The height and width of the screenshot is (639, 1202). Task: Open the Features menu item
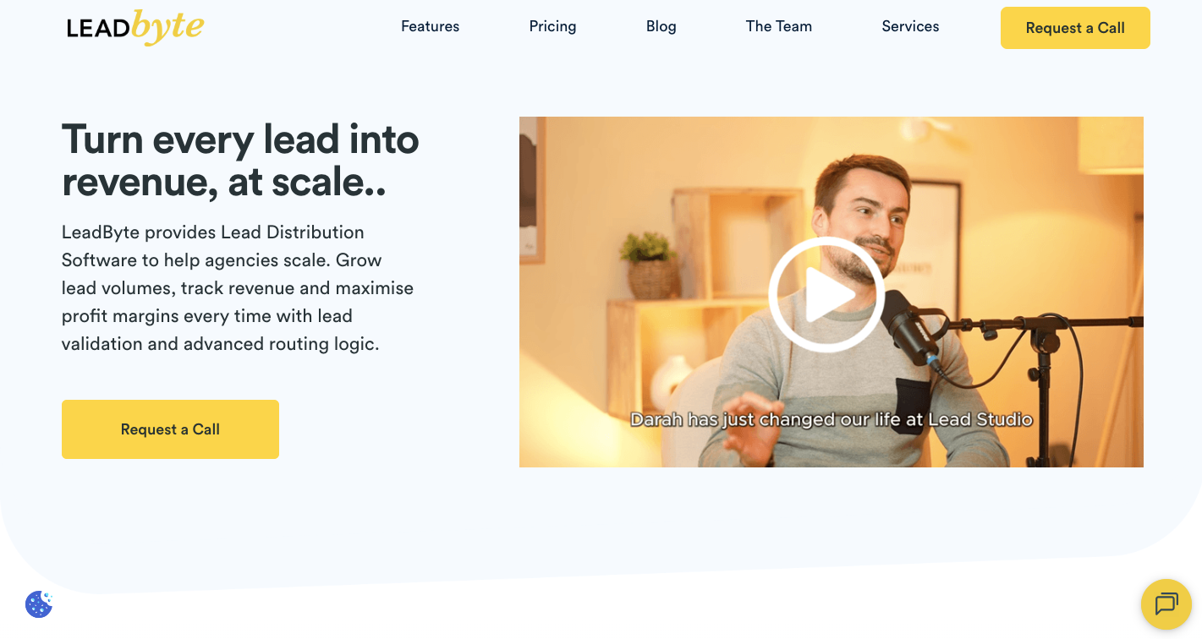coord(430,26)
